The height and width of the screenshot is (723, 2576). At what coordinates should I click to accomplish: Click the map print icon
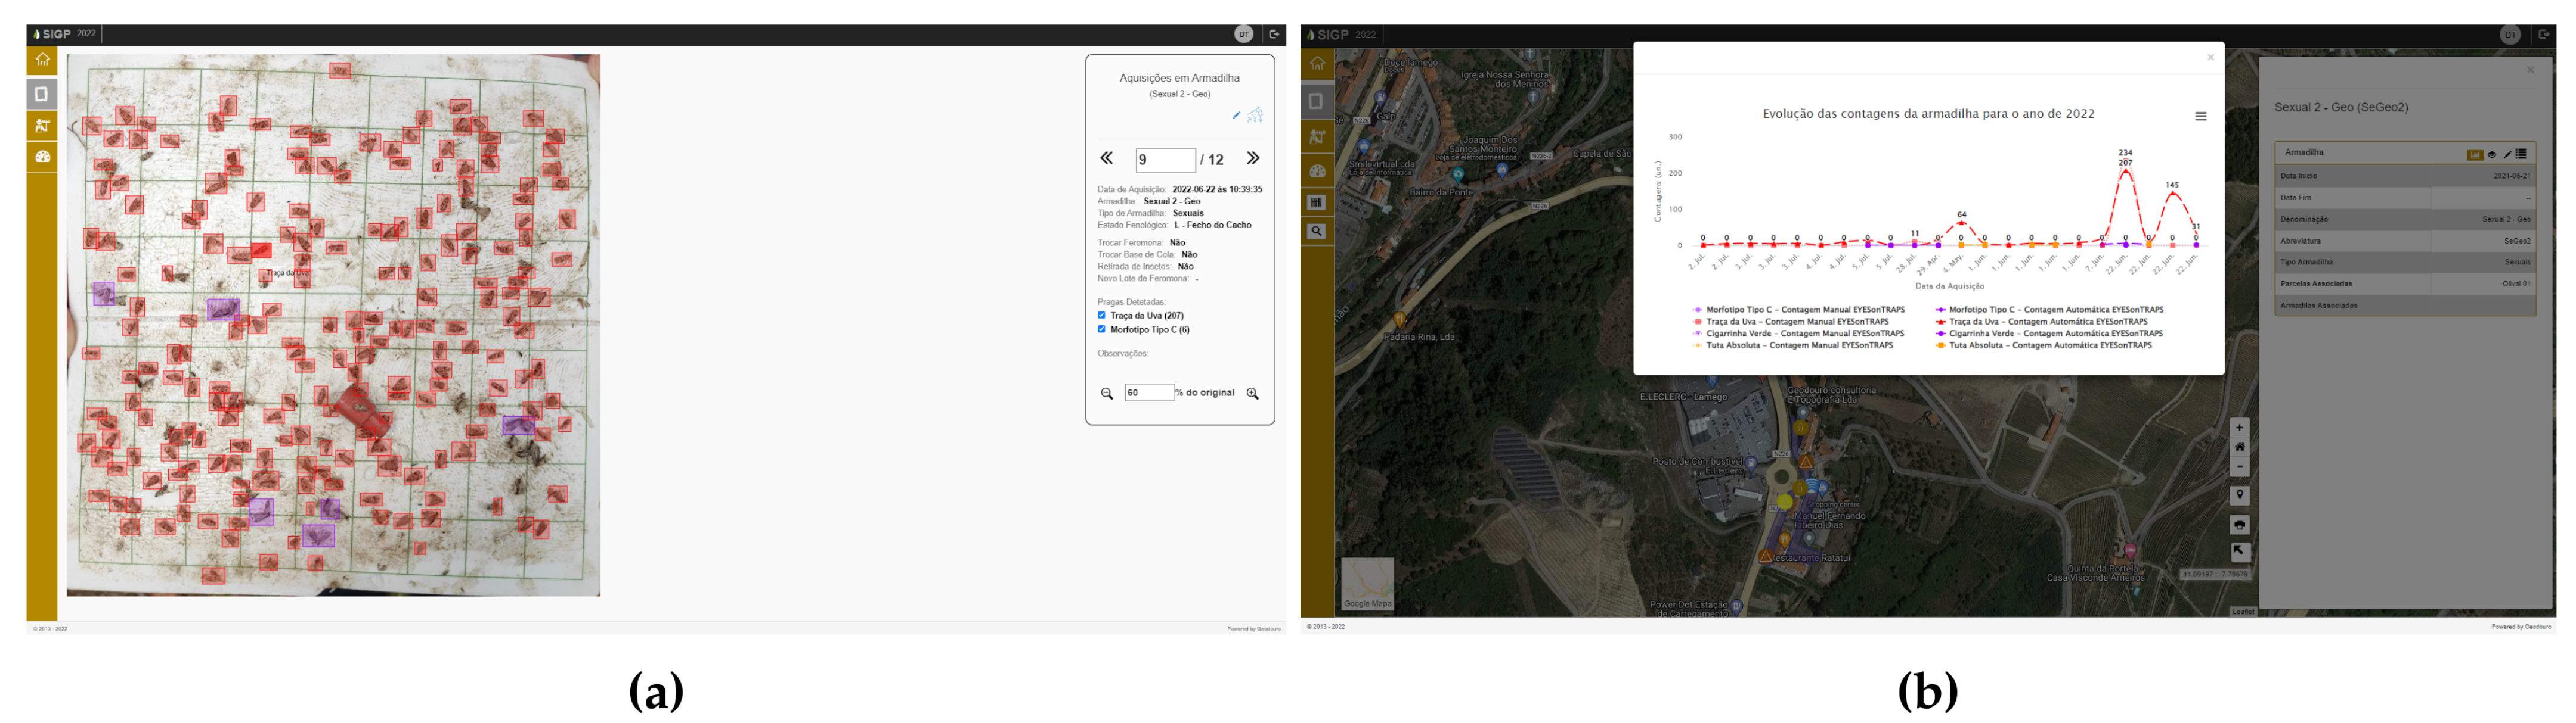(2239, 524)
